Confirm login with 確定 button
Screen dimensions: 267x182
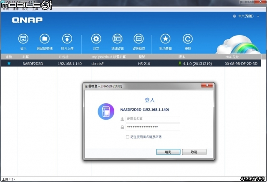pos(168,152)
